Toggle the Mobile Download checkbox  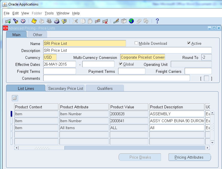(136, 43)
